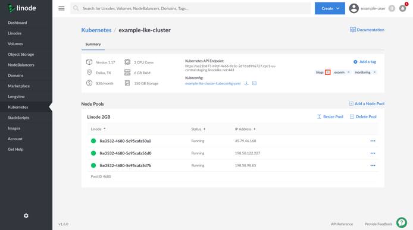Click Resize Pool
This screenshot has height=230, width=413.
330,116
